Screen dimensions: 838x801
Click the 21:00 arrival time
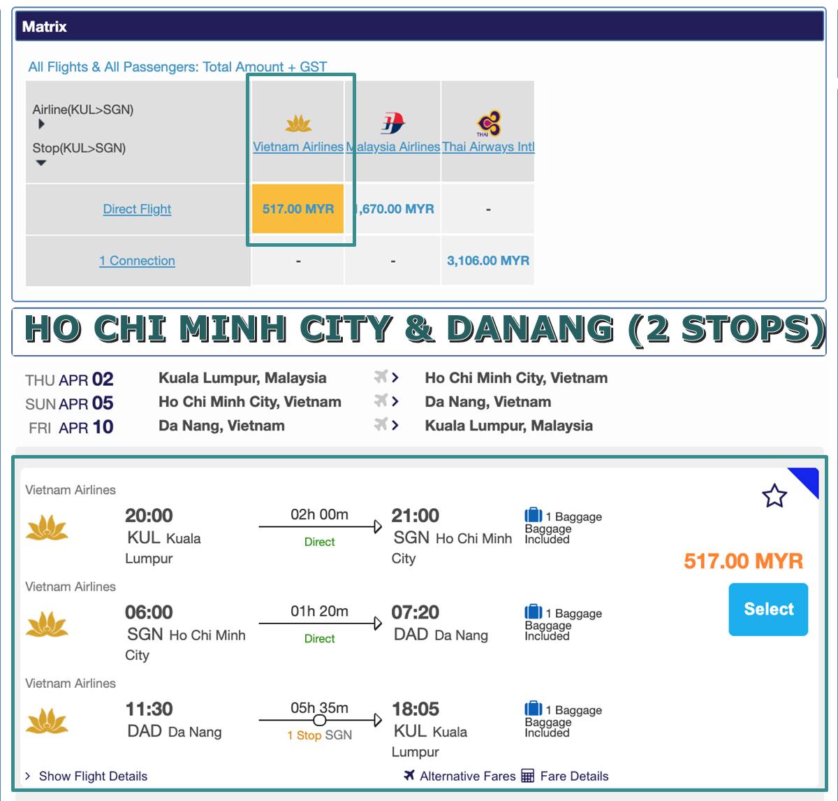pos(416,516)
